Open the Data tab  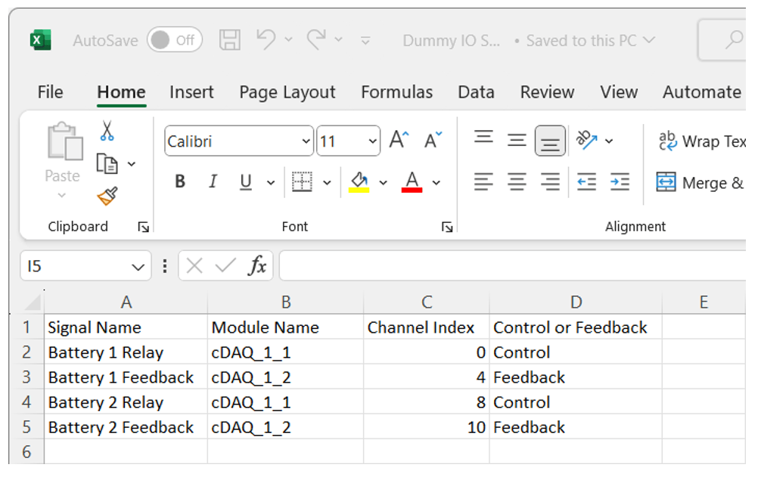pos(476,91)
